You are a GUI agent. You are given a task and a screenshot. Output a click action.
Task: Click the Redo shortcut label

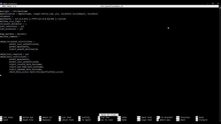tap(124, 120)
